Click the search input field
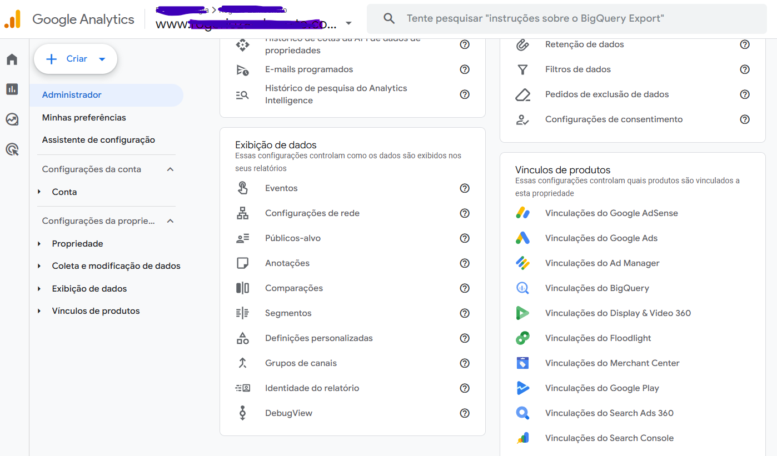The width and height of the screenshot is (777, 456). (x=567, y=19)
